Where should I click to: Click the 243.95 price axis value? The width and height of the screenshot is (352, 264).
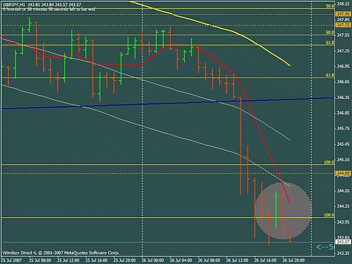(343, 222)
